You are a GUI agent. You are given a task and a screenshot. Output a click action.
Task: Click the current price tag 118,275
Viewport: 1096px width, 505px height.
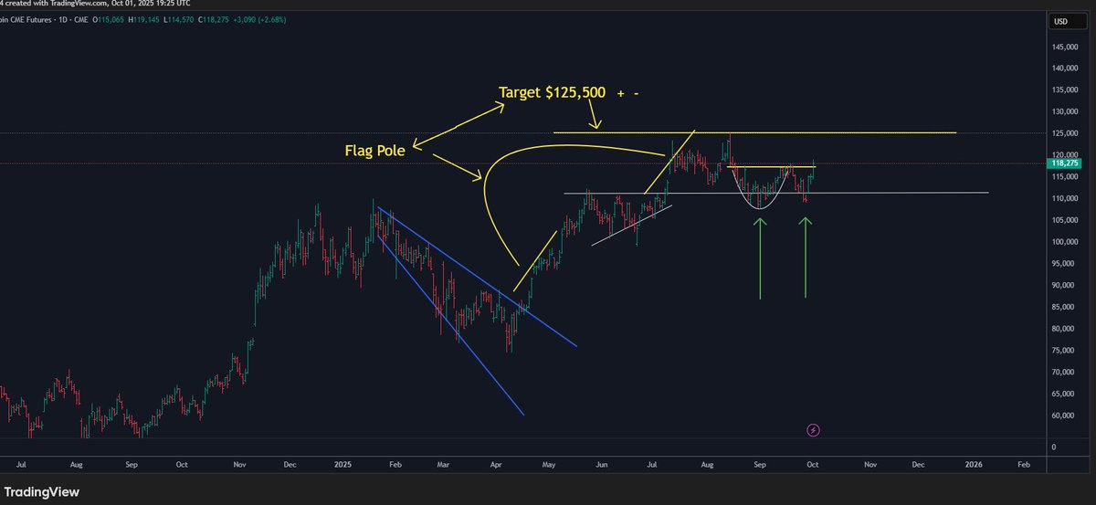tap(1066, 163)
